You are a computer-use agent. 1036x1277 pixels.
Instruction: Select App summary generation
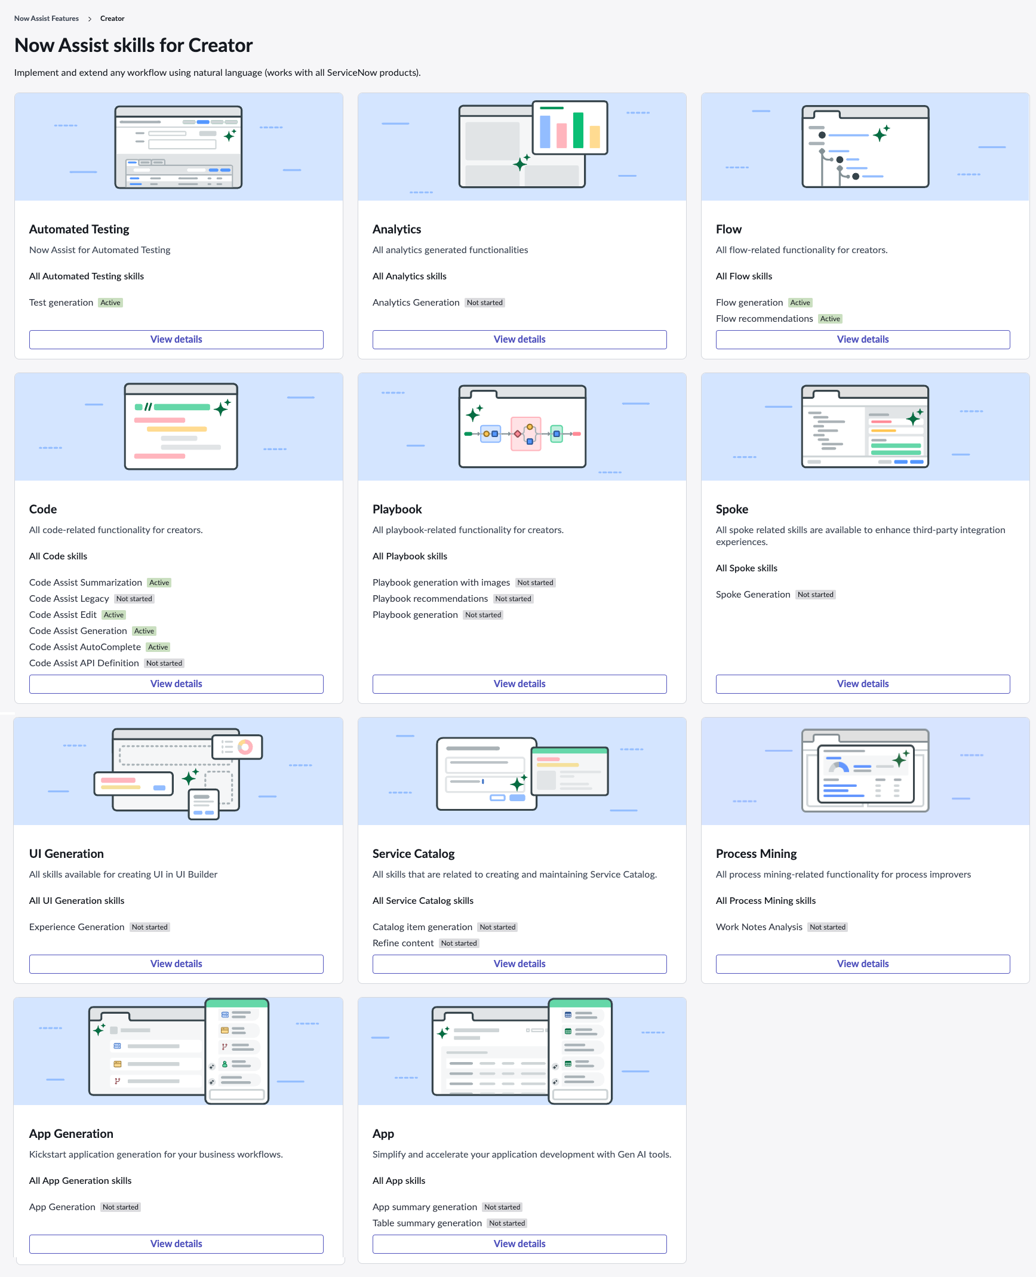tap(425, 1207)
